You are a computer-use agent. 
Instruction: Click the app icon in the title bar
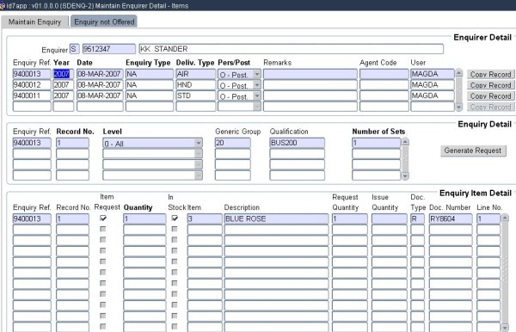click(3, 6)
